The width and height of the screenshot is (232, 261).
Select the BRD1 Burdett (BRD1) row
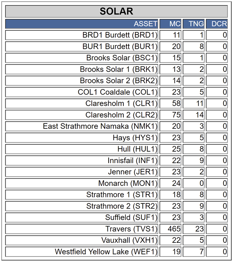116,35
